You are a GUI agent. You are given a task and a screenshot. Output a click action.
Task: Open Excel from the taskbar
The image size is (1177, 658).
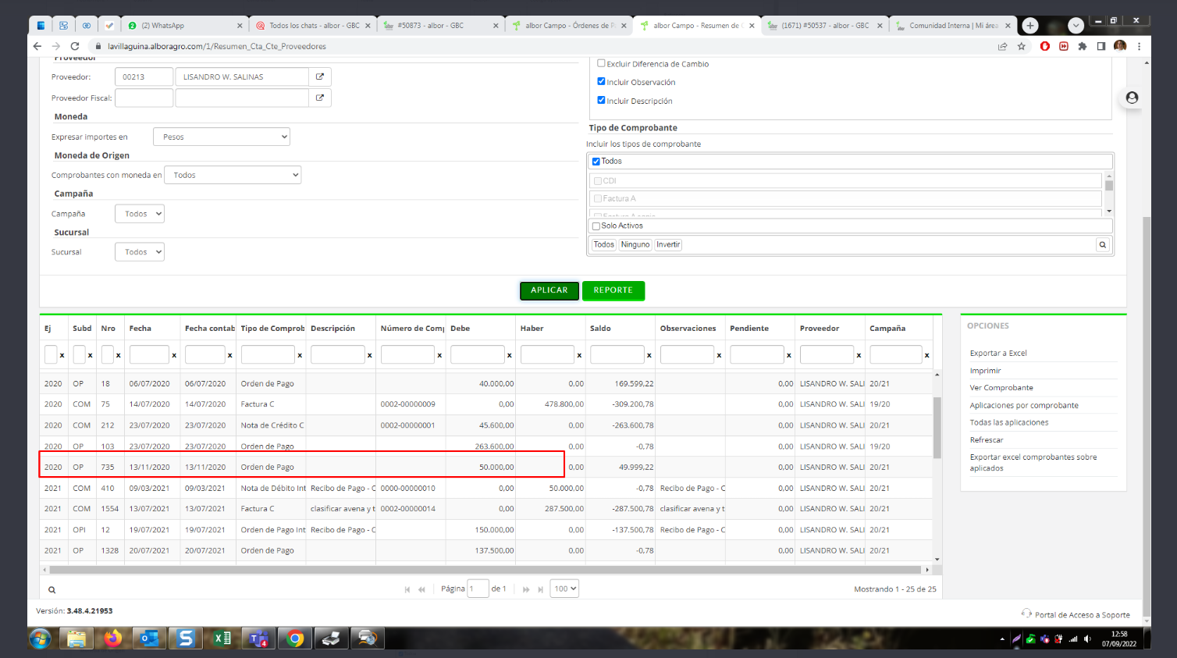pyautogui.click(x=222, y=638)
